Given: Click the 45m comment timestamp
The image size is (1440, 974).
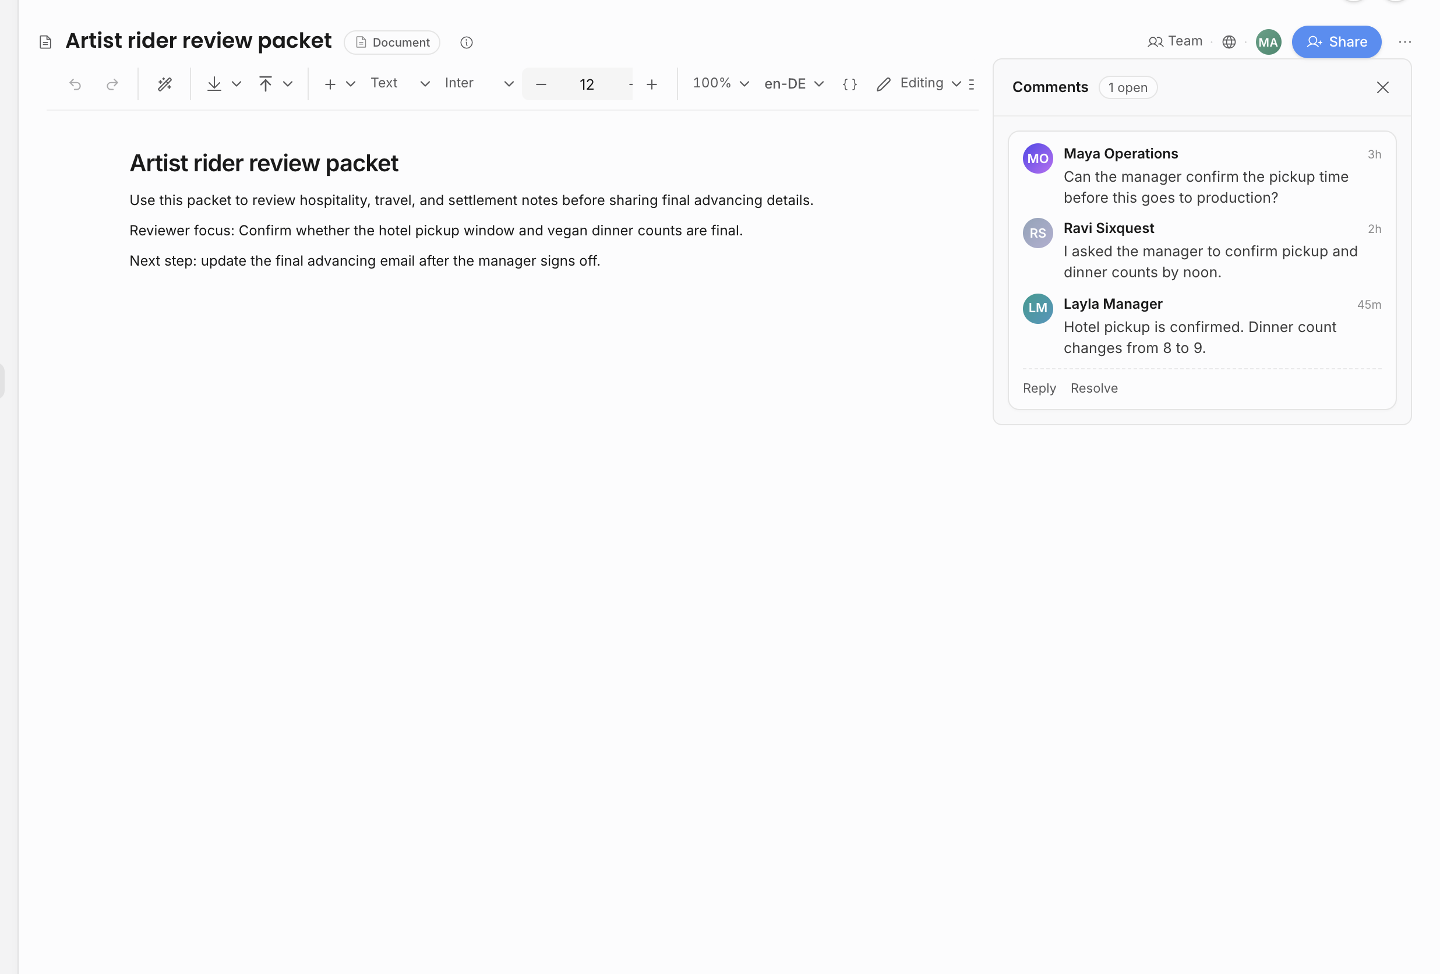Looking at the screenshot, I should [1369, 305].
